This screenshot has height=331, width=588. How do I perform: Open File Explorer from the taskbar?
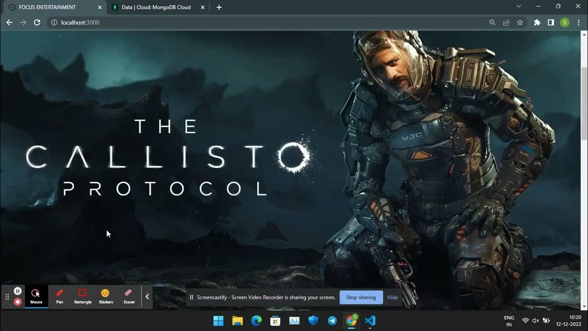pyautogui.click(x=237, y=321)
